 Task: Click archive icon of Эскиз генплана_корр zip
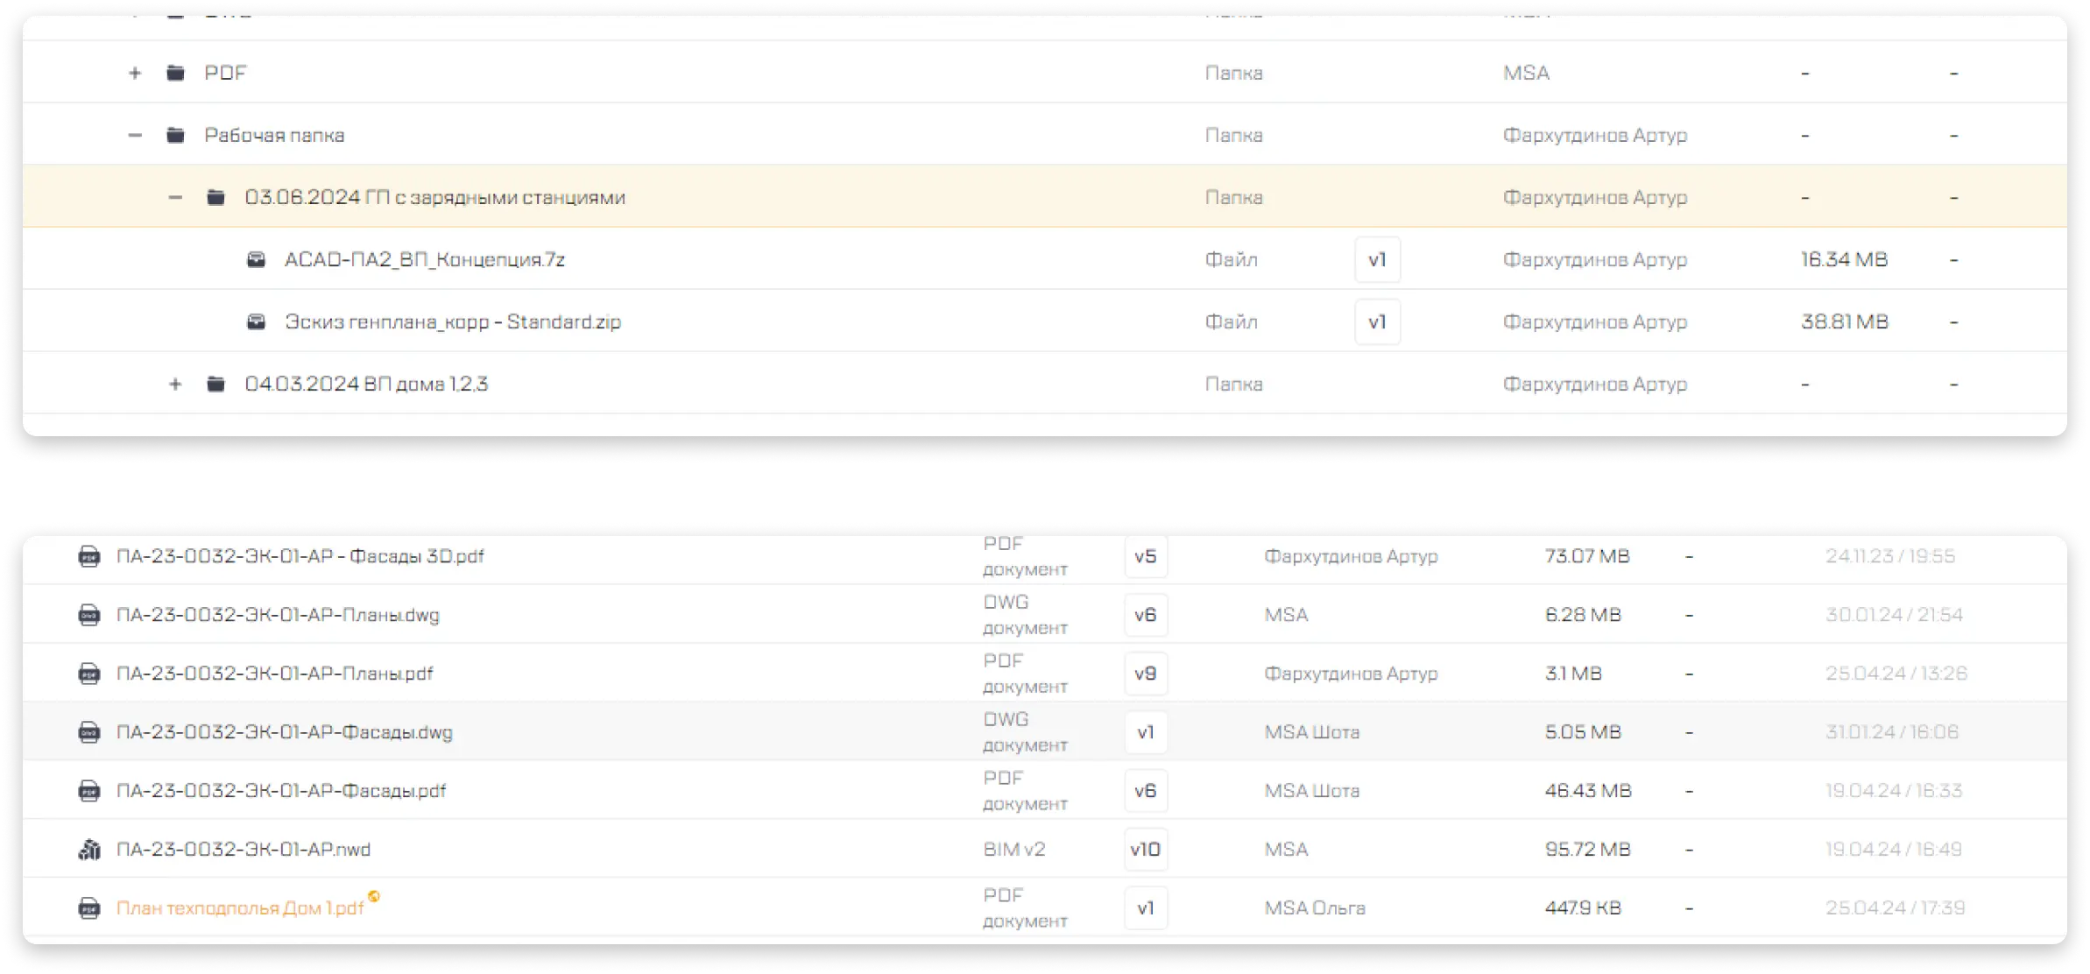(x=256, y=322)
